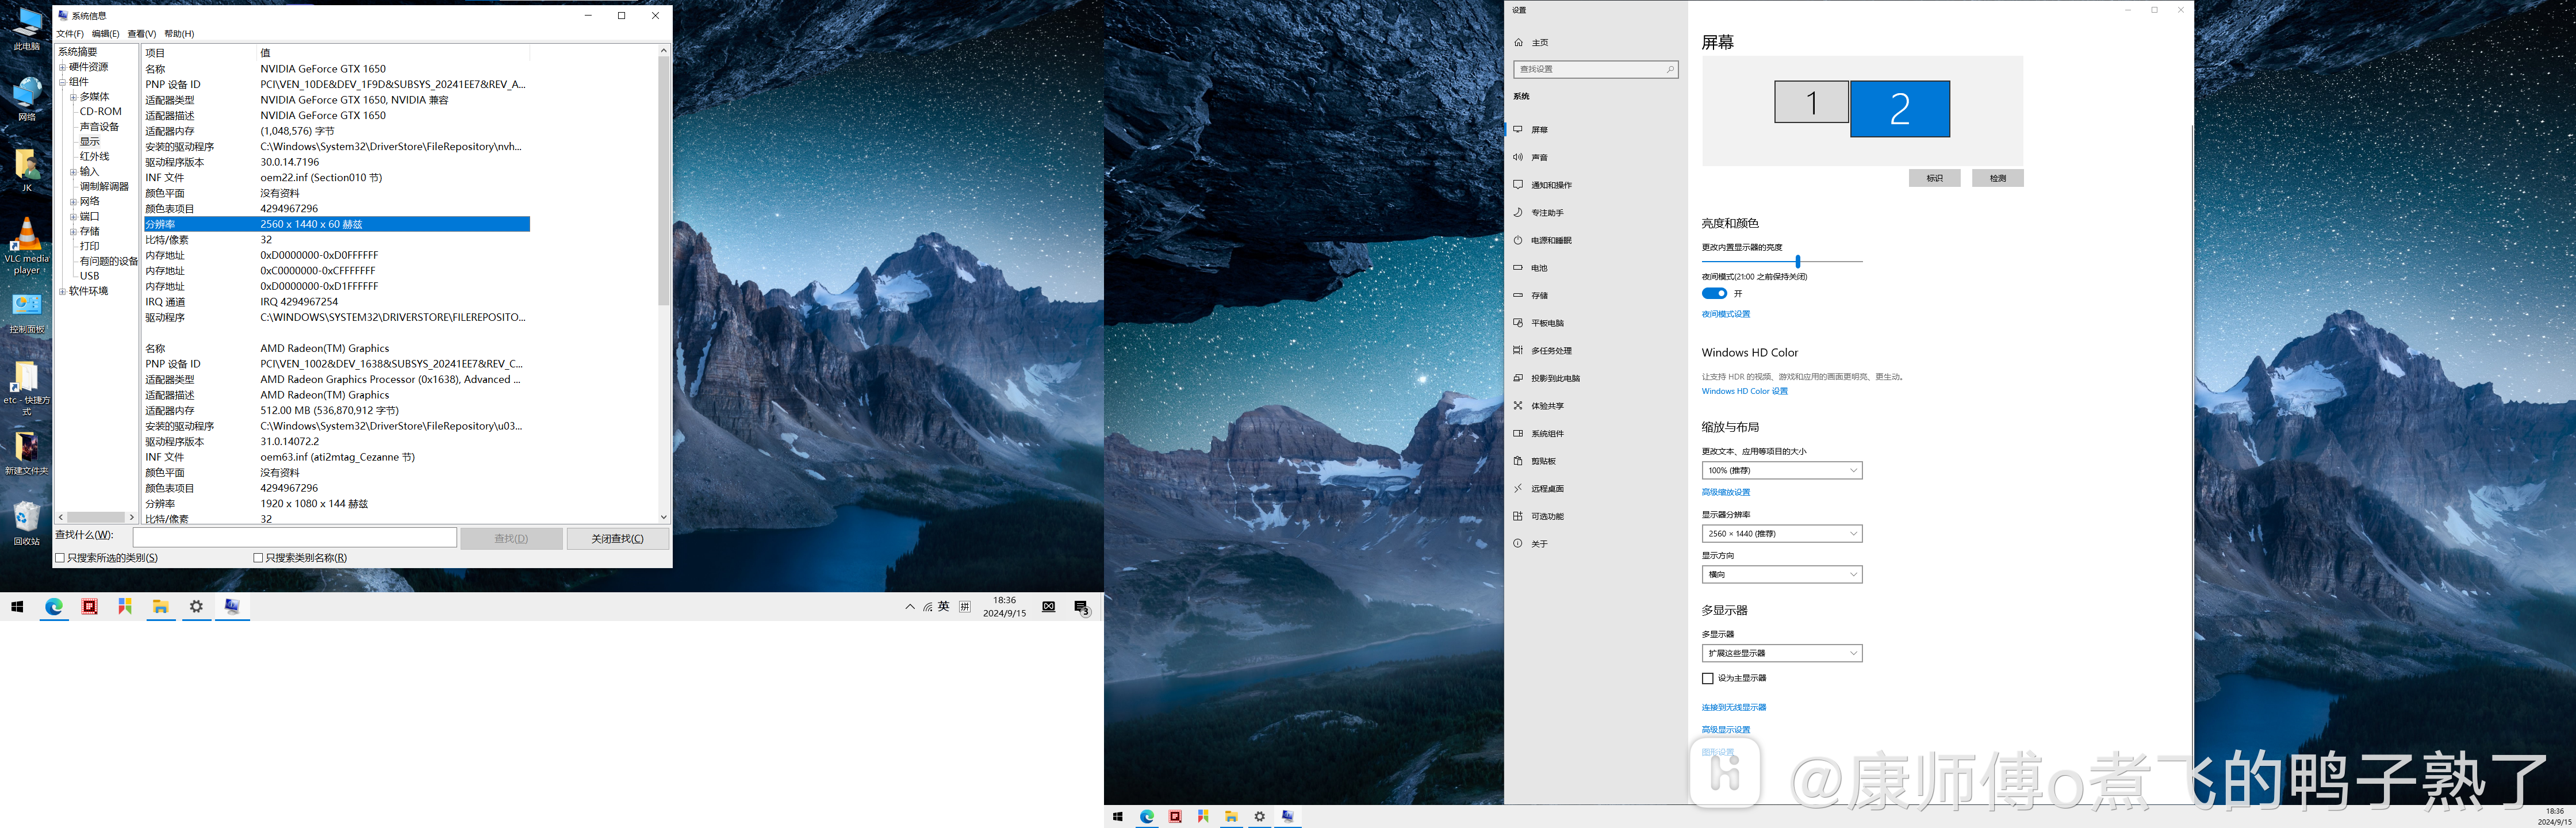Open the 100% (推荐) scaling dropdown
The height and width of the screenshot is (828, 2576).
[1781, 470]
